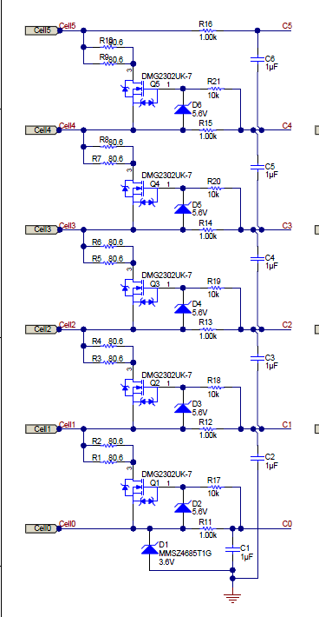Select resistor R11 1.00k

click(x=207, y=528)
